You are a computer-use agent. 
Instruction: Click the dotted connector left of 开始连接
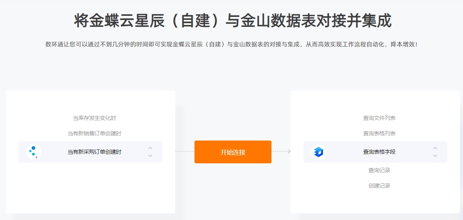(185, 152)
